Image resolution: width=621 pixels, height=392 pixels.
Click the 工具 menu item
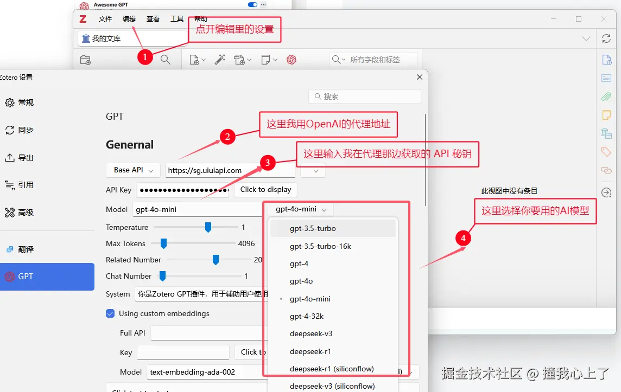pyautogui.click(x=176, y=18)
